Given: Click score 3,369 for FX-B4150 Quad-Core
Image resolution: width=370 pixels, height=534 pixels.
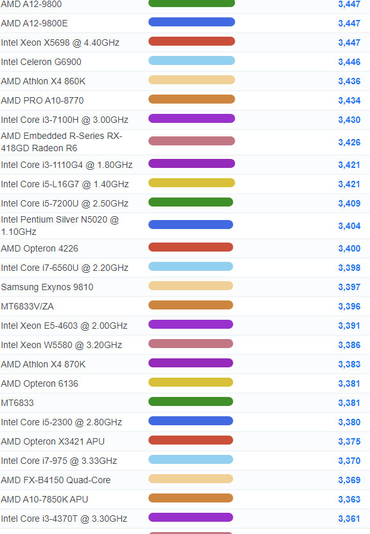Looking at the screenshot, I should pyautogui.click(x=349, y=480).
